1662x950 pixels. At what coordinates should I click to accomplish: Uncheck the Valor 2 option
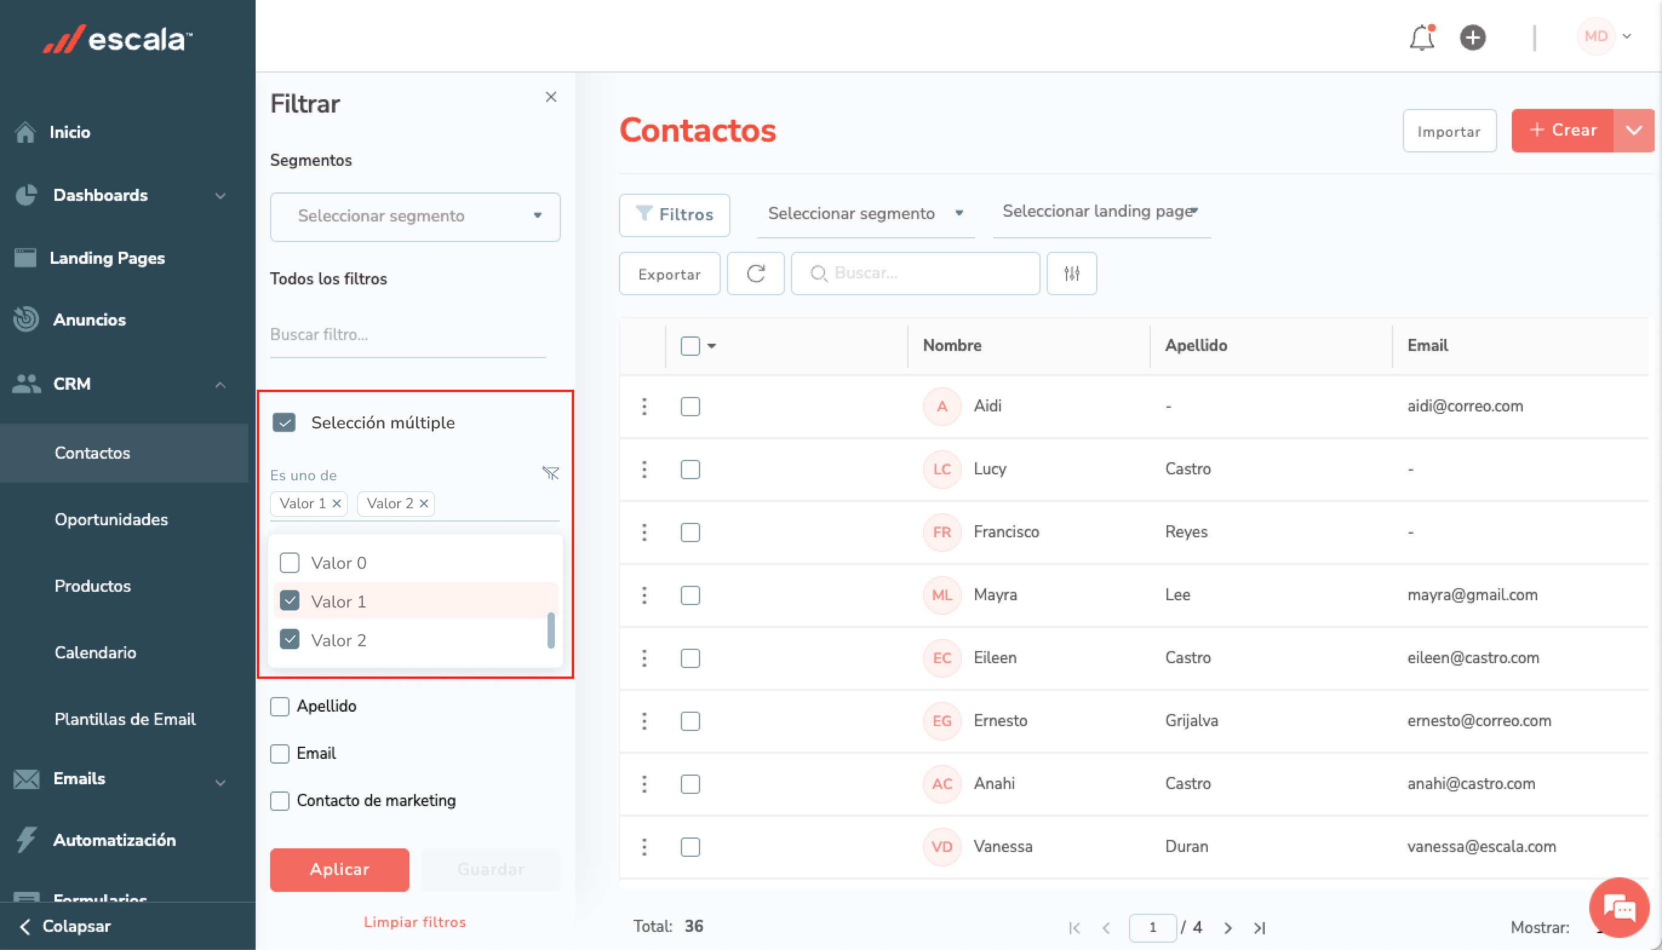pos(290,640)
